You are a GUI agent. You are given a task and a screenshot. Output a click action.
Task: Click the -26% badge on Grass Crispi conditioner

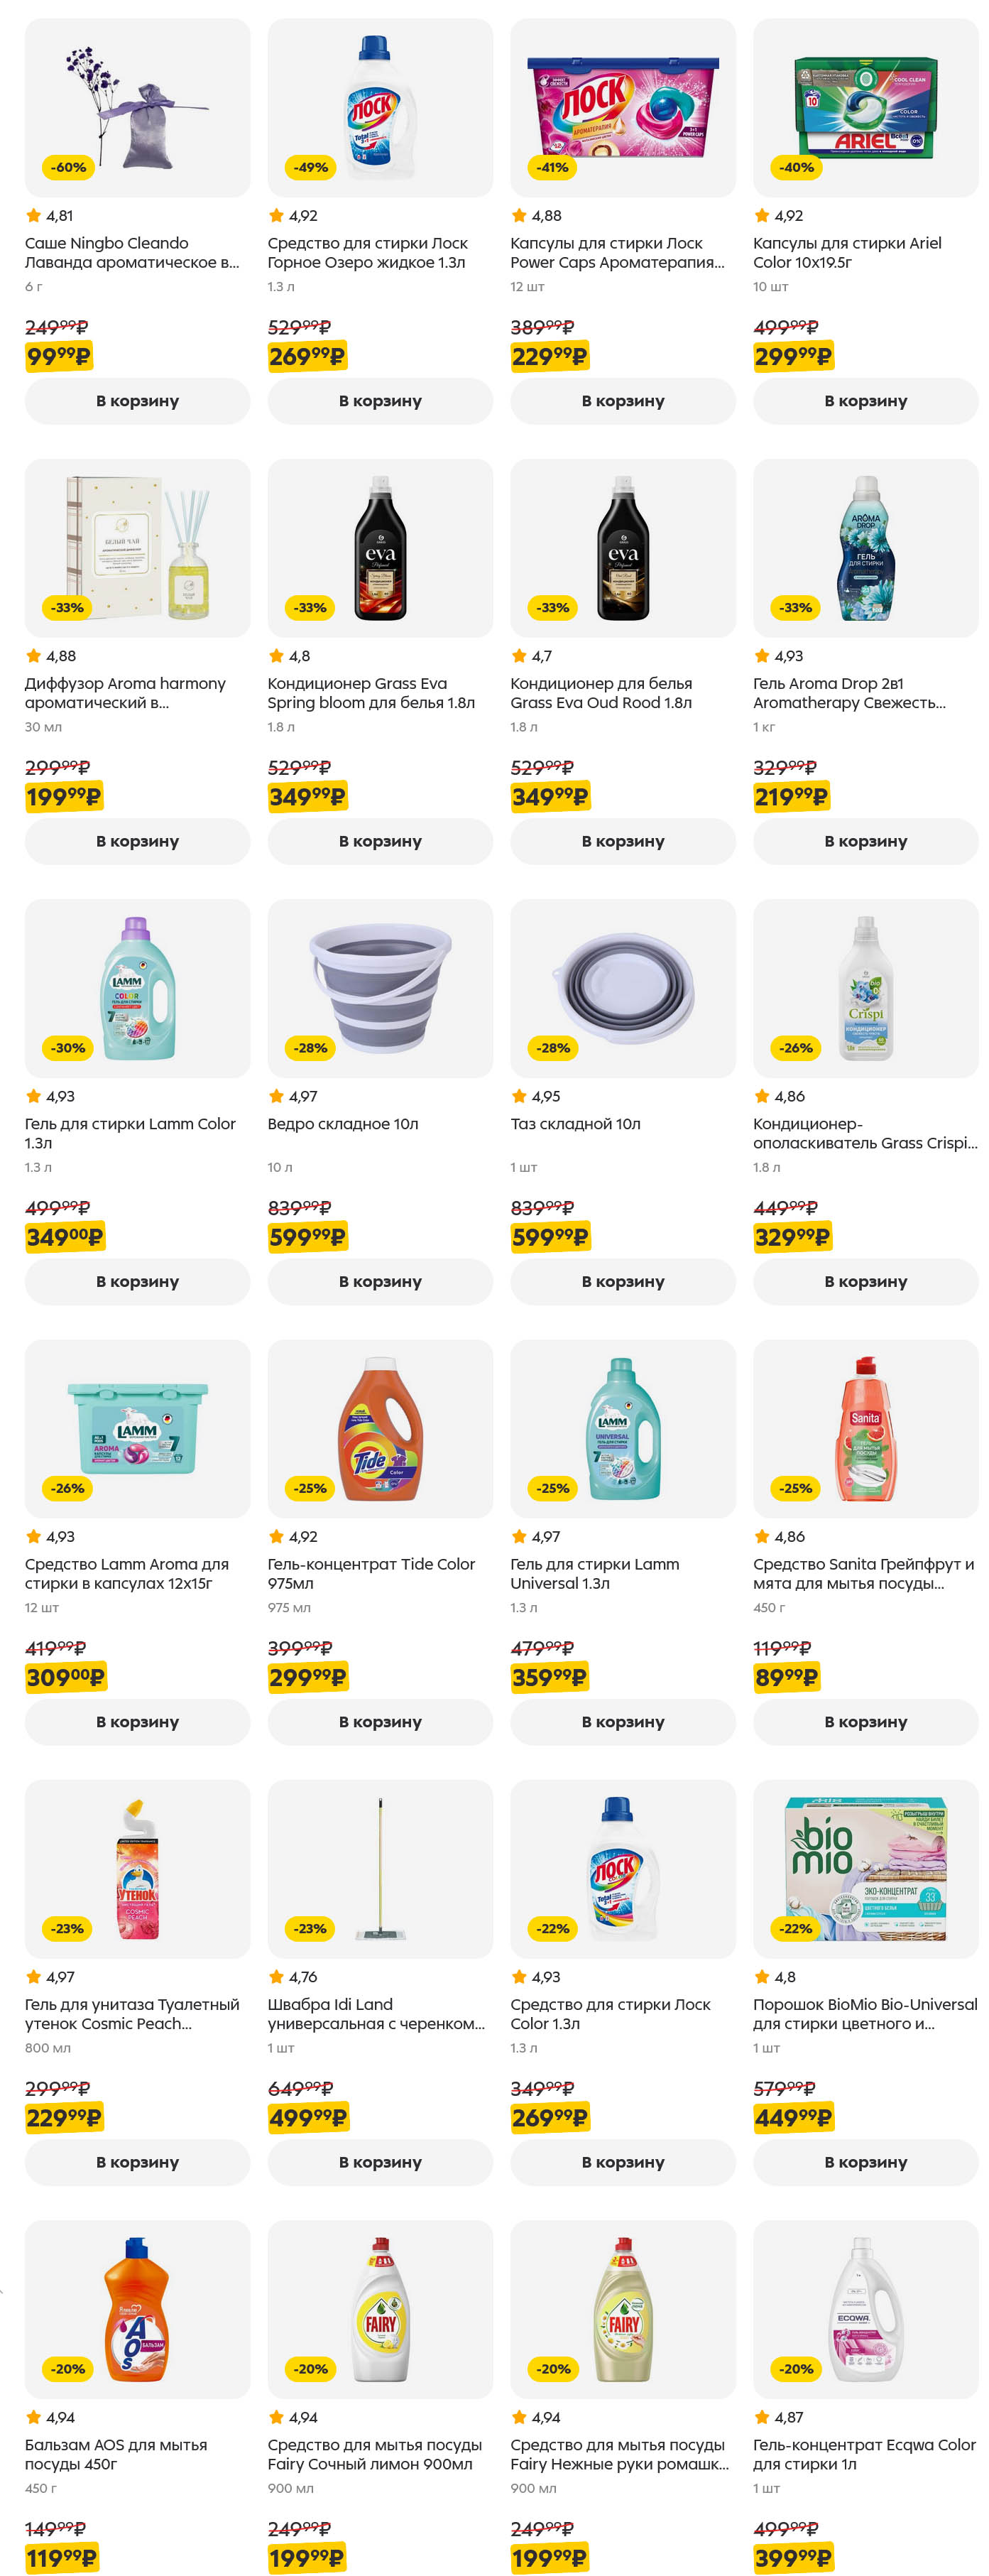pyautogui.click(x=796, y=1048)
